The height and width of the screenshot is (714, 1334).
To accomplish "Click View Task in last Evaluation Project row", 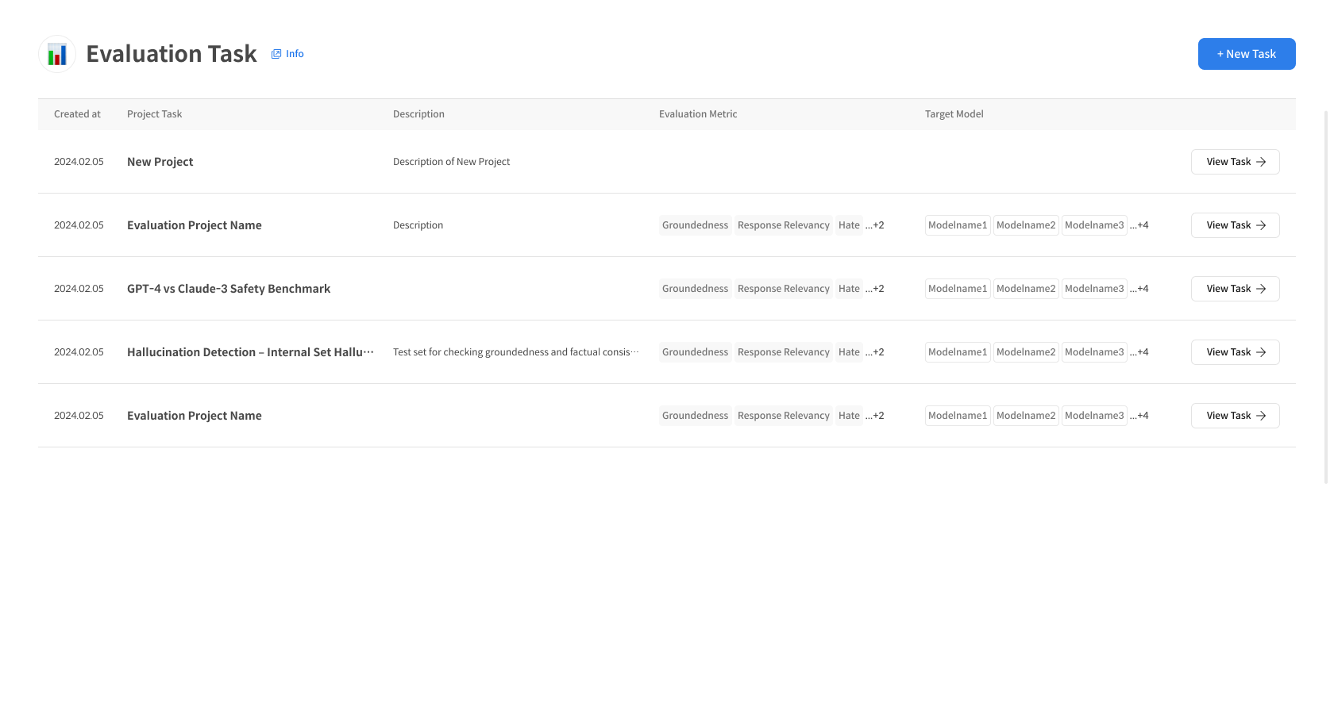I will 1235,416.
